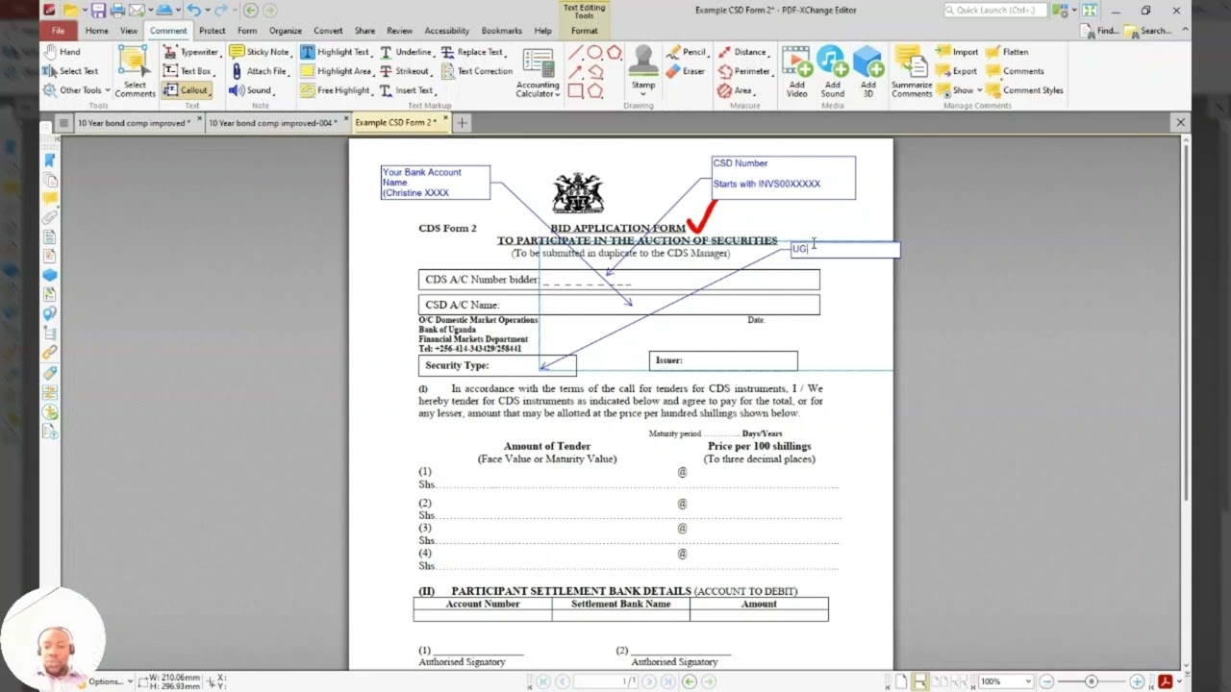Screen dimensions: 1231x692
Task: Select the Sound note tool
Action: (250, 90)
